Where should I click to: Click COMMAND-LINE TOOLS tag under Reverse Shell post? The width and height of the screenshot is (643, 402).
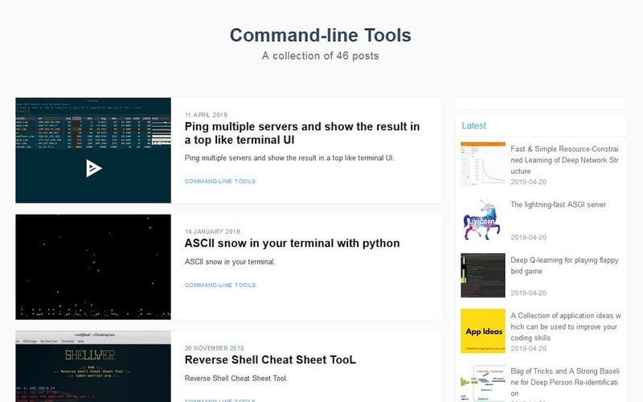coord(220,400)
